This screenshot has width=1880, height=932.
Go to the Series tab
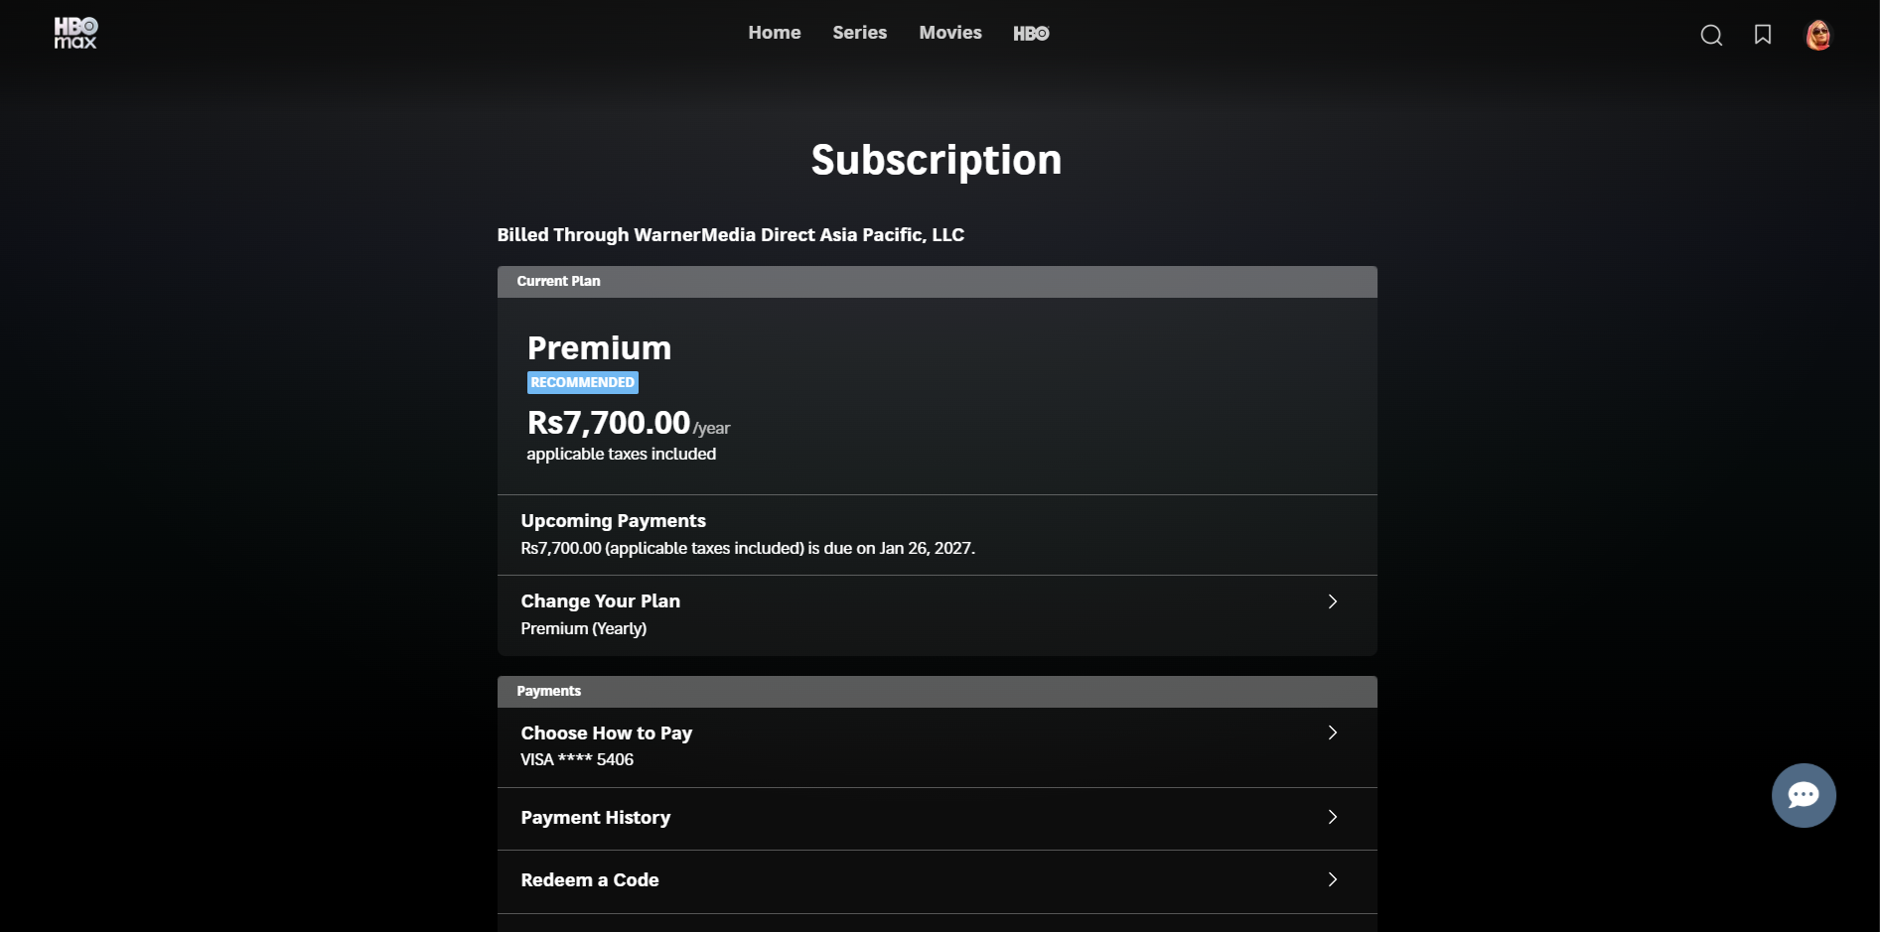pos(859,33)
